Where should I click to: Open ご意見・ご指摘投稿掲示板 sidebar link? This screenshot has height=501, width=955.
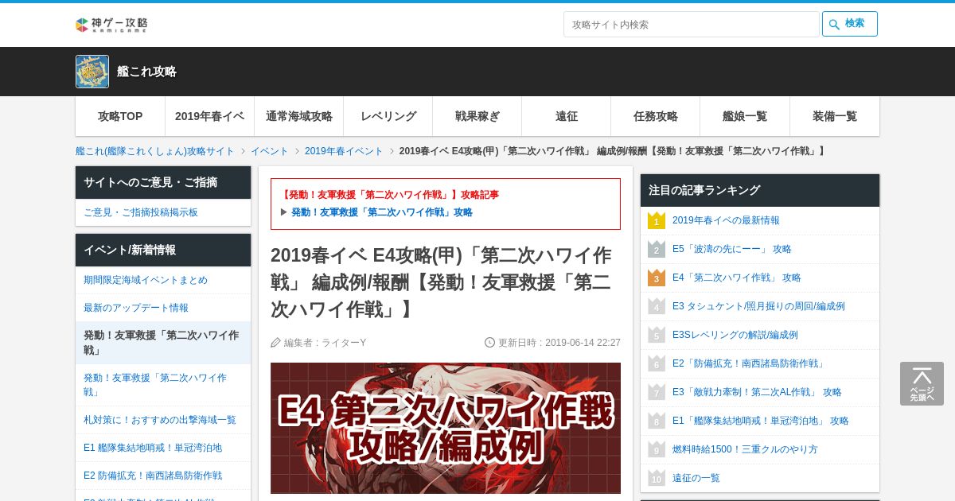tap(163, 212)
